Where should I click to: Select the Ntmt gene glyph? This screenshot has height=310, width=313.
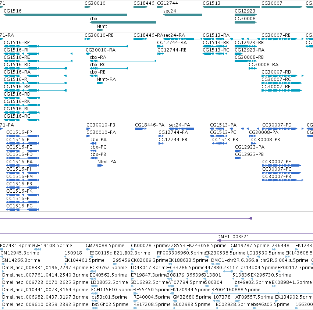point(100,30)
